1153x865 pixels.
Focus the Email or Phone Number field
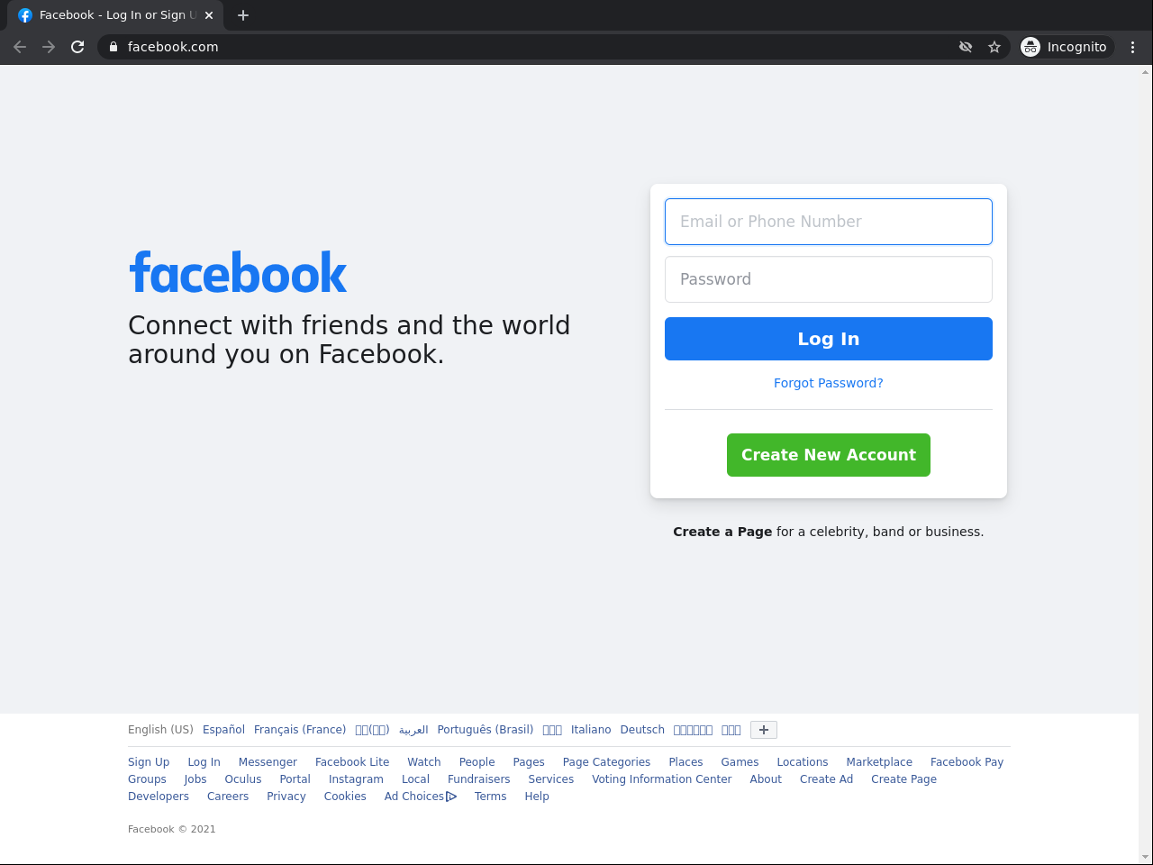point(829,222)
